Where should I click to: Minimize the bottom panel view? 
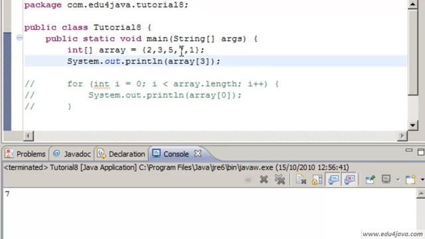409,150
